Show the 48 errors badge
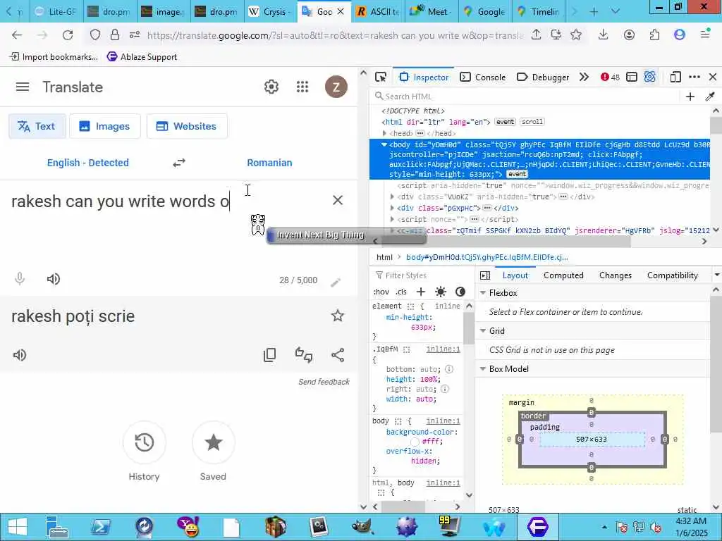 click(x=610, y=77)
